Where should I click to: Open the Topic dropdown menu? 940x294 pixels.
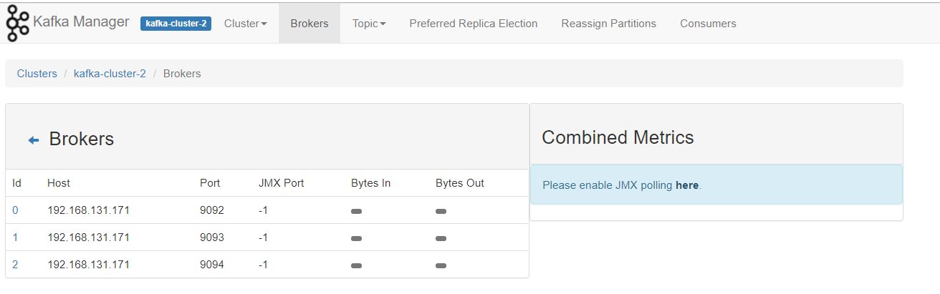(x=369, y=24)
